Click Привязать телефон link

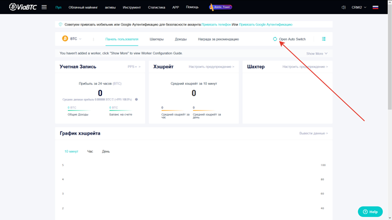click(216, 24)
